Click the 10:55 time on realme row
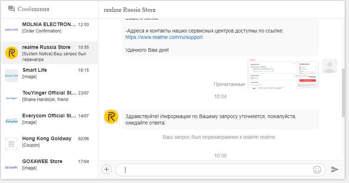The width and height of the screenshot is (349, 183). click(83, 47)
